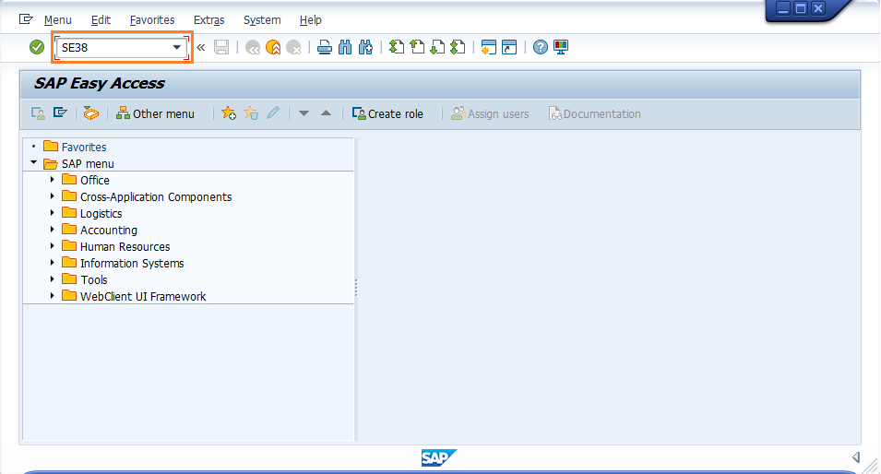This screenshot has height=474, width=881.
Task: Open the Edit menu
Action: (x=101, y=20)
